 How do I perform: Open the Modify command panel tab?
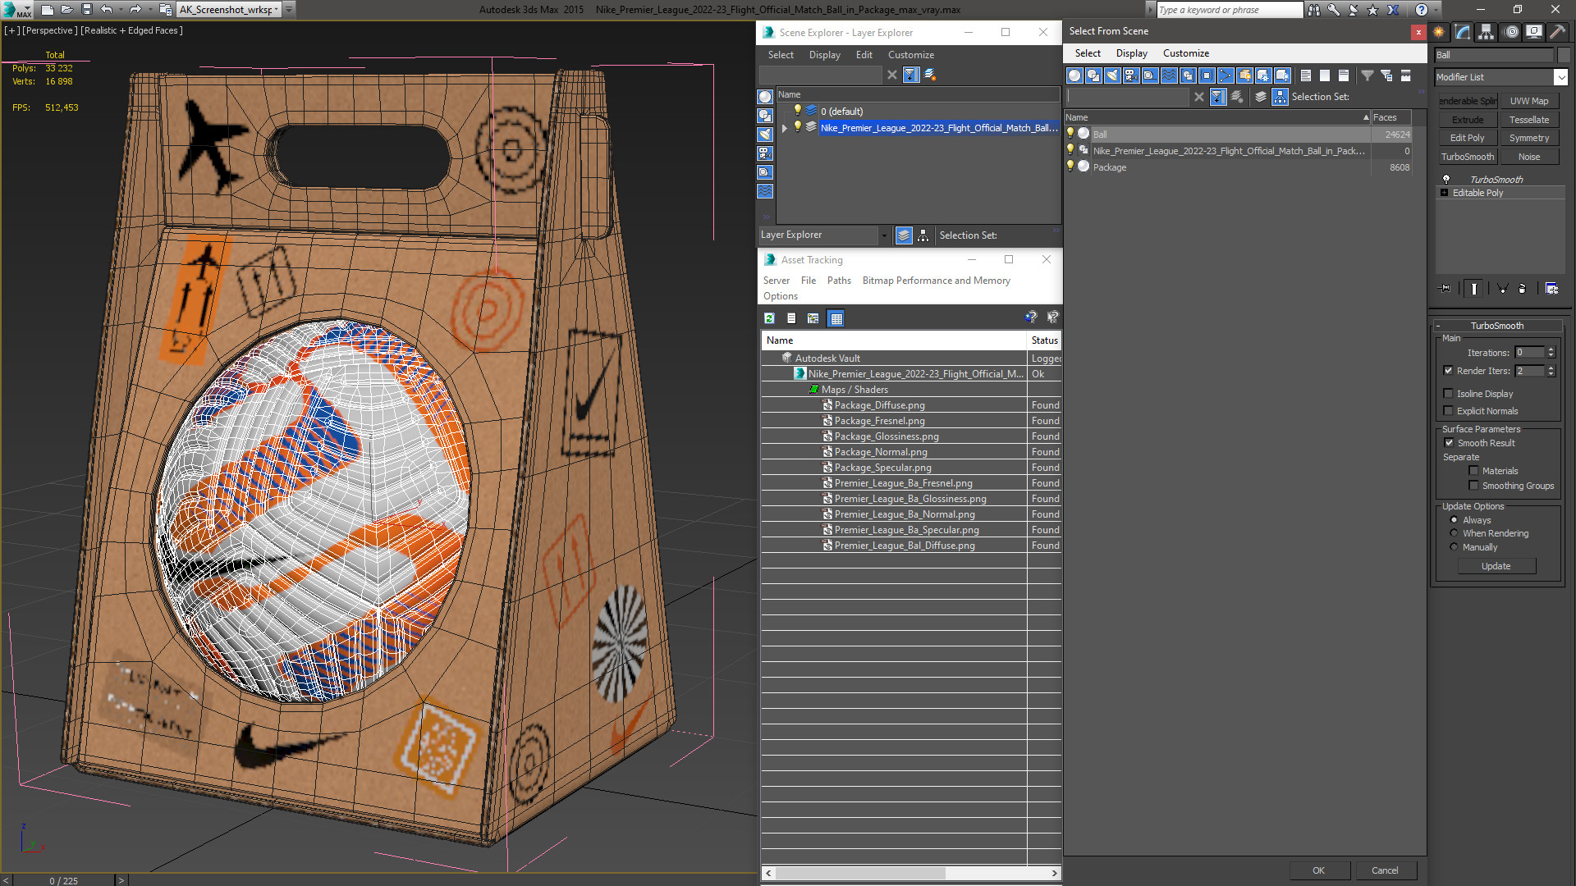[1463, 32]
